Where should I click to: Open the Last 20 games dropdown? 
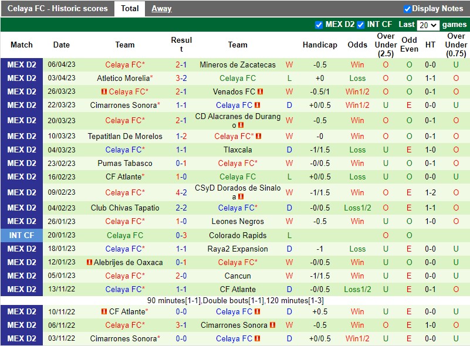coord(428,25)
